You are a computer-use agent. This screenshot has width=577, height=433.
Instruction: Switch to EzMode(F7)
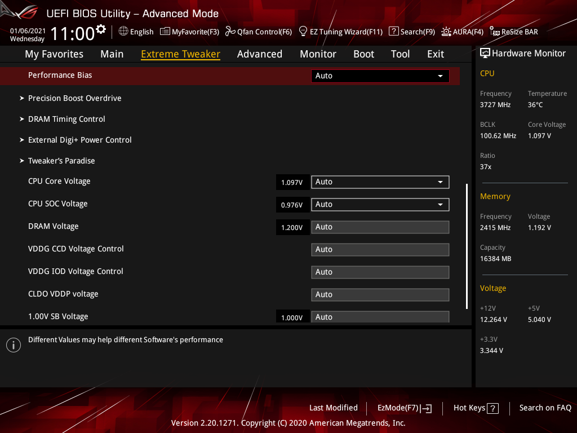coord(405,408)
